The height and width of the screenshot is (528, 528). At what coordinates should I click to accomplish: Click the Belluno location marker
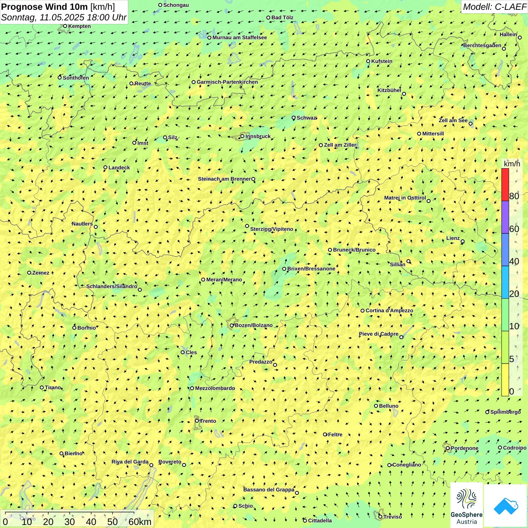click(x=376, y=406)
